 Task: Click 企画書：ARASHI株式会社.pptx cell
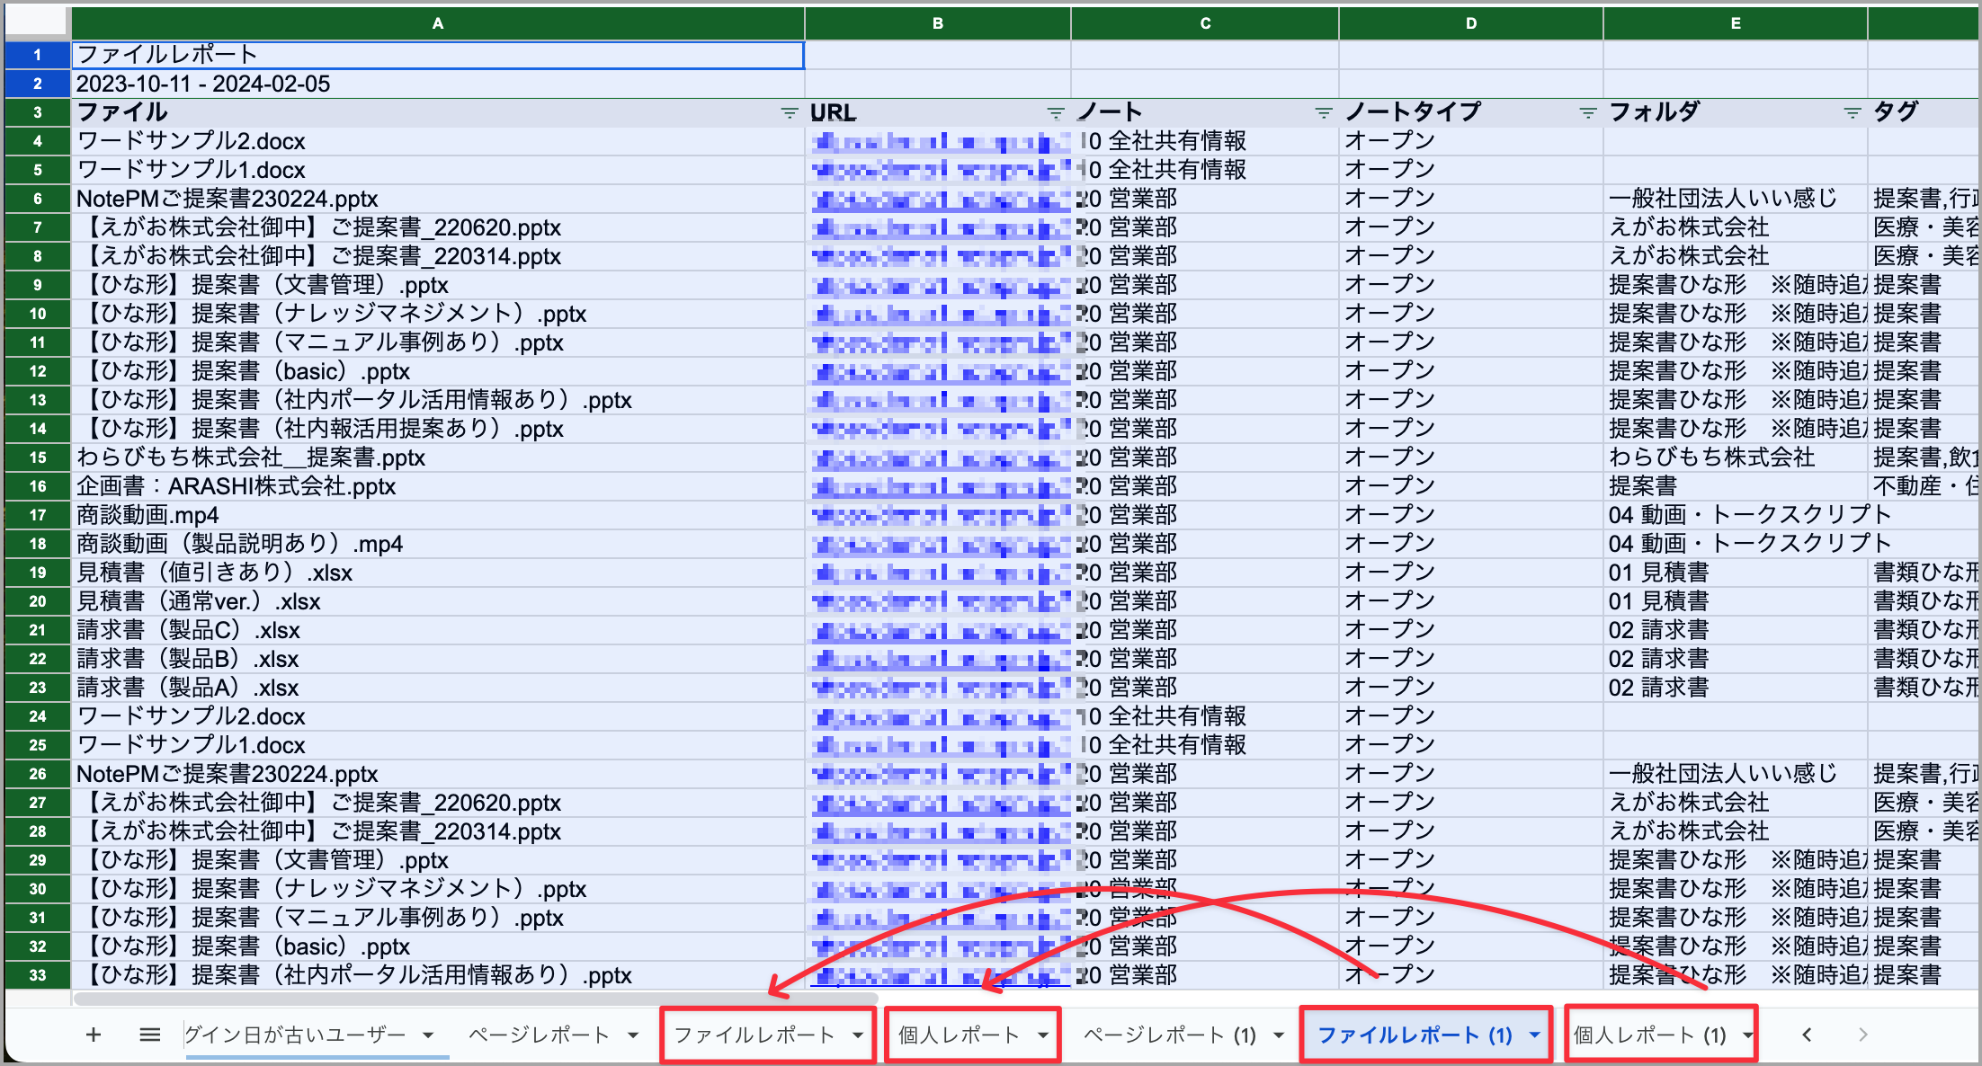coord(438,486)
